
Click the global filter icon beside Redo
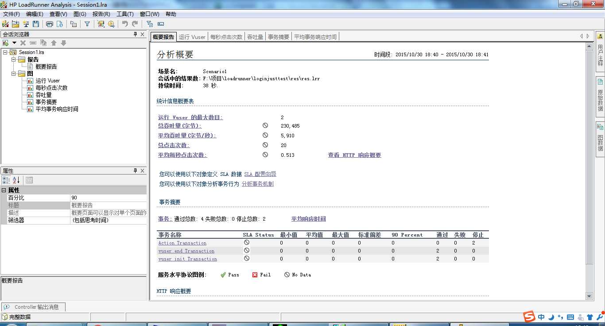pyautogui.click(x=150, y=24)
